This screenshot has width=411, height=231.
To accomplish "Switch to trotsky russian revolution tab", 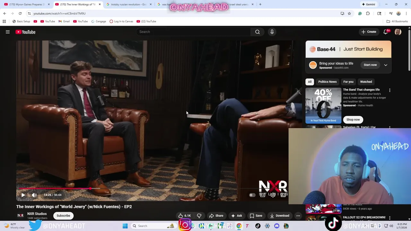I will click(x=128, y=4).
